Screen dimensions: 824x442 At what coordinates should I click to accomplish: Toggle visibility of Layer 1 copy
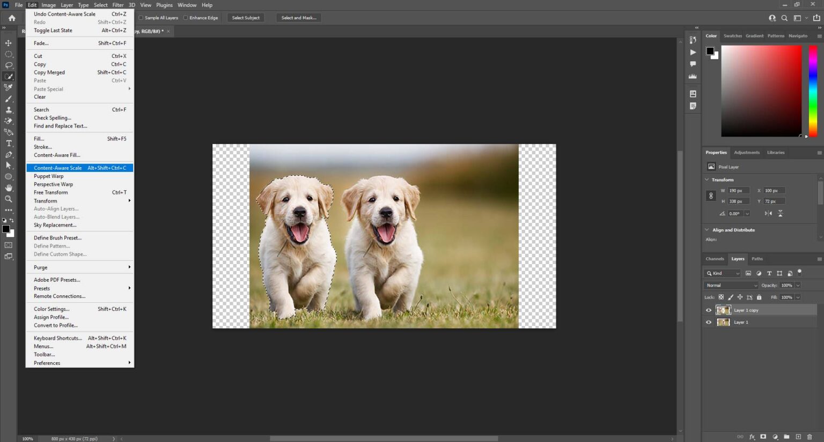pyautogui.click(x=709, y=310)
